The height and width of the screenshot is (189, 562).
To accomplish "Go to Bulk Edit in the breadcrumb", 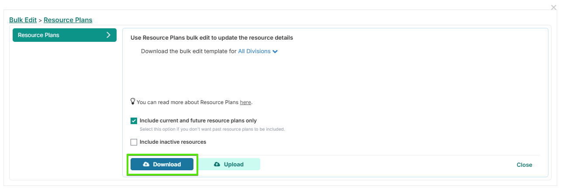I will click(23, 20).
